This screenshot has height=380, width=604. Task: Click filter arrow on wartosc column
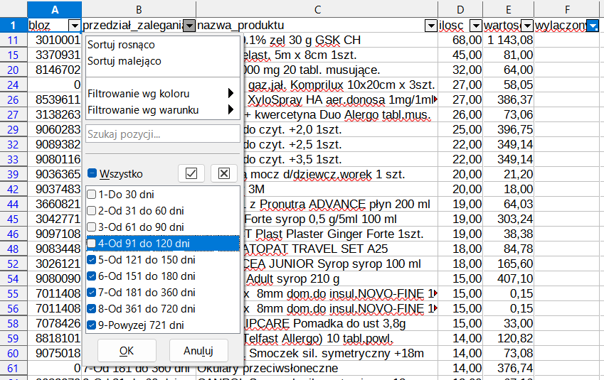pos(526,26)
